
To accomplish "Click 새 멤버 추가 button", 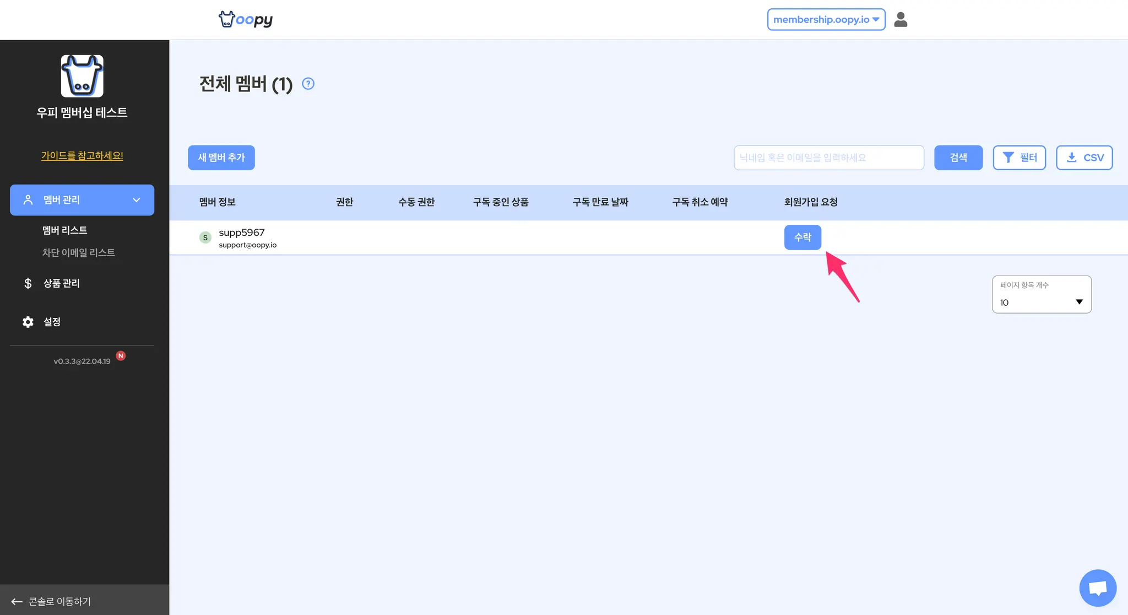I will tap(221, 158).
